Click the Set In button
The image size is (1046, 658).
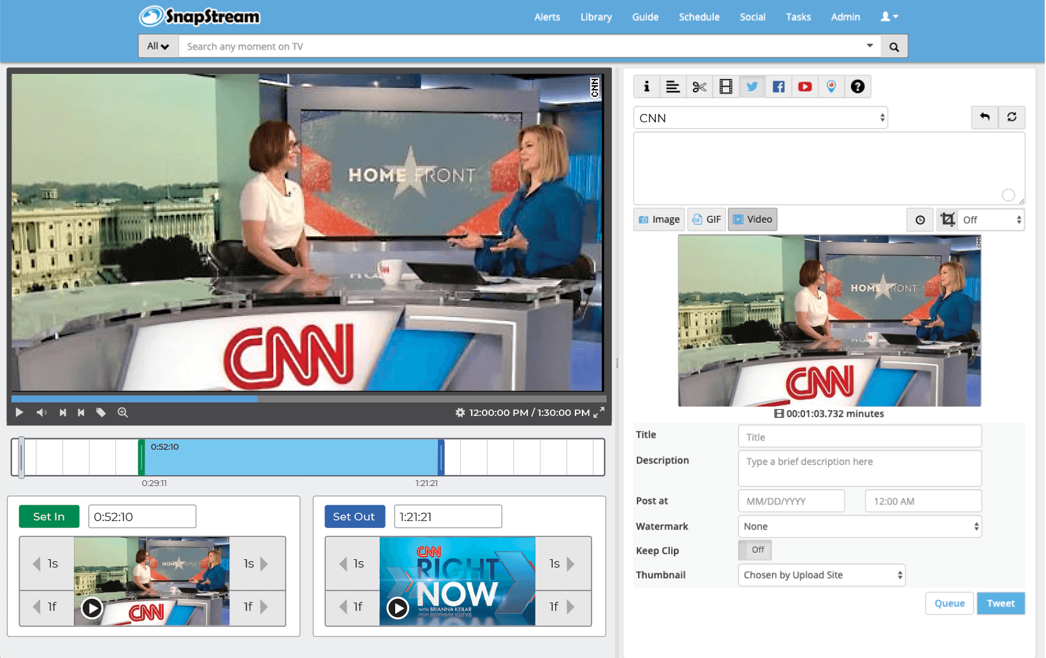coord(49,517)
